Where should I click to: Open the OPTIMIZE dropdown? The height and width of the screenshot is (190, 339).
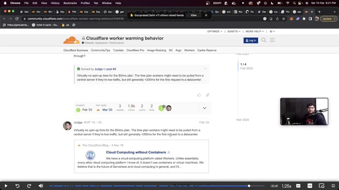214,31
